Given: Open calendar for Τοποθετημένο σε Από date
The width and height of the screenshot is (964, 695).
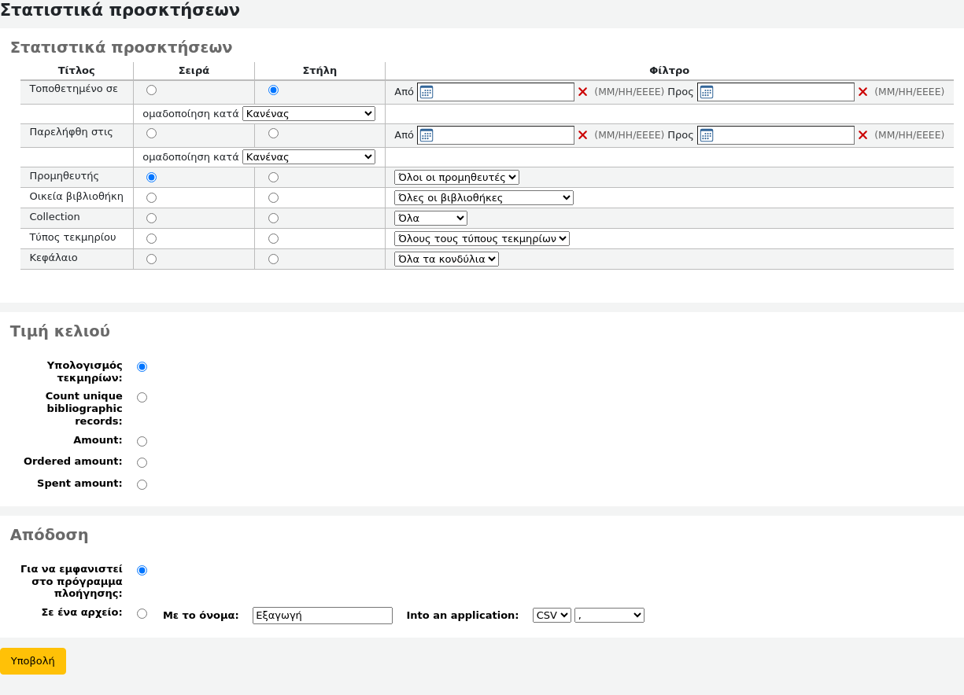Looking at the screenshot, I should pyautogui.click(x=426, y=92).
